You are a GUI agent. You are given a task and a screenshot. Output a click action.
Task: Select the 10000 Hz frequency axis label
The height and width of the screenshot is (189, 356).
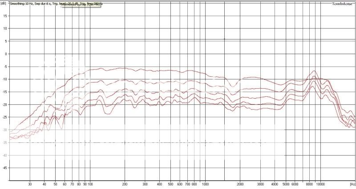point(320,184)
